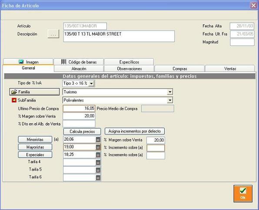Expand the Familia Turismo dropdown
Image resolution: width=259 pixels, height=210 pixels.
coord(169,92)
